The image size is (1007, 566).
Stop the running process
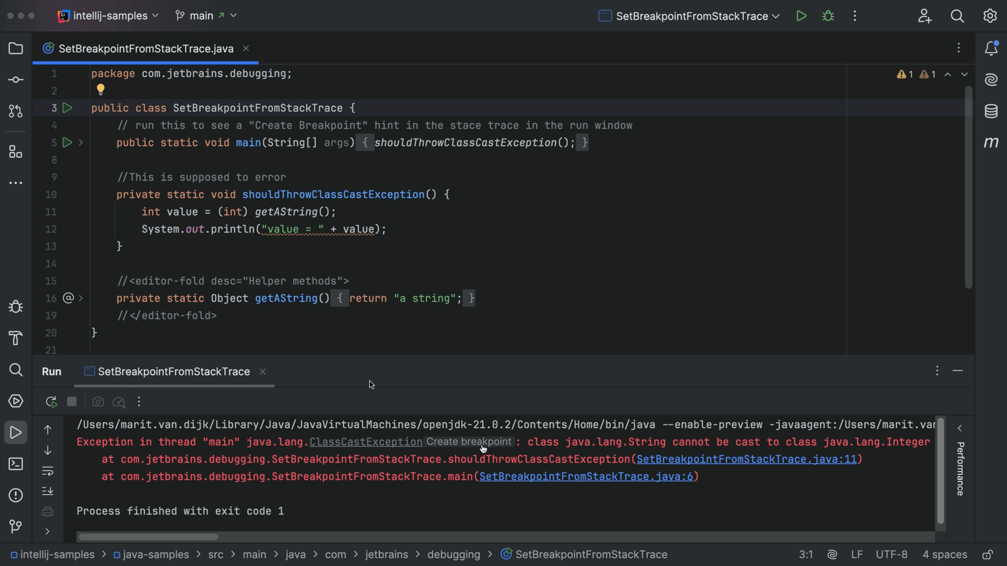72,401
